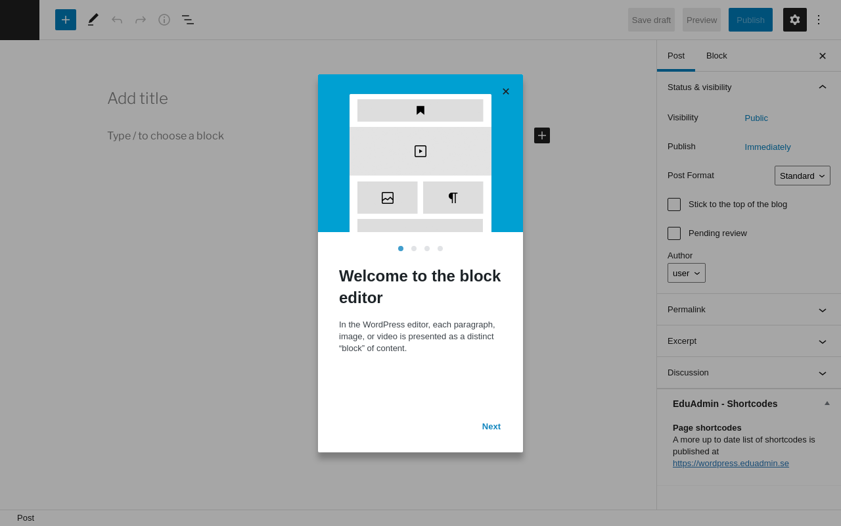Click the Redo arrow icon

point(141,20)
